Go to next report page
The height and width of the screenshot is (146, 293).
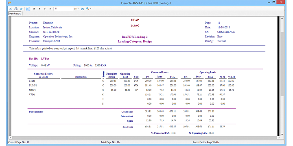click(45, 9)
